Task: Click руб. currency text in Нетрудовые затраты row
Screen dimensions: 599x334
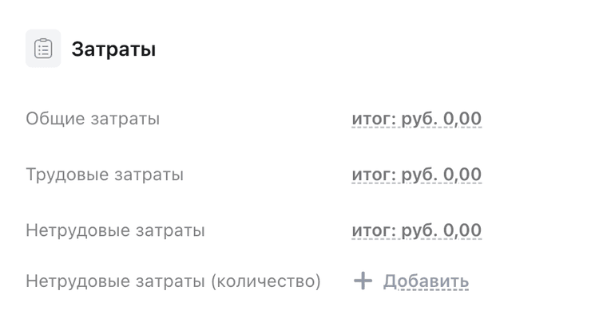Action: pyautogui.click(x=419, y=230)
